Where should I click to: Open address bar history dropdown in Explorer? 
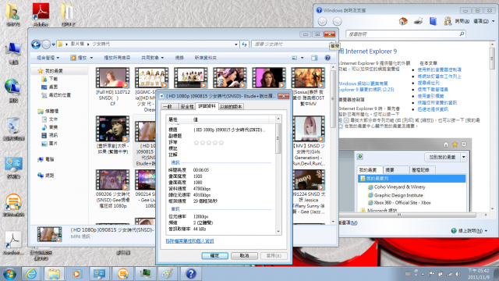[235, 44]
